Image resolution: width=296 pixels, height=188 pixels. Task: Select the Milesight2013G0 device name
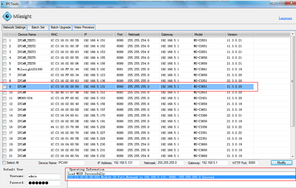click(x=30, y=69)
